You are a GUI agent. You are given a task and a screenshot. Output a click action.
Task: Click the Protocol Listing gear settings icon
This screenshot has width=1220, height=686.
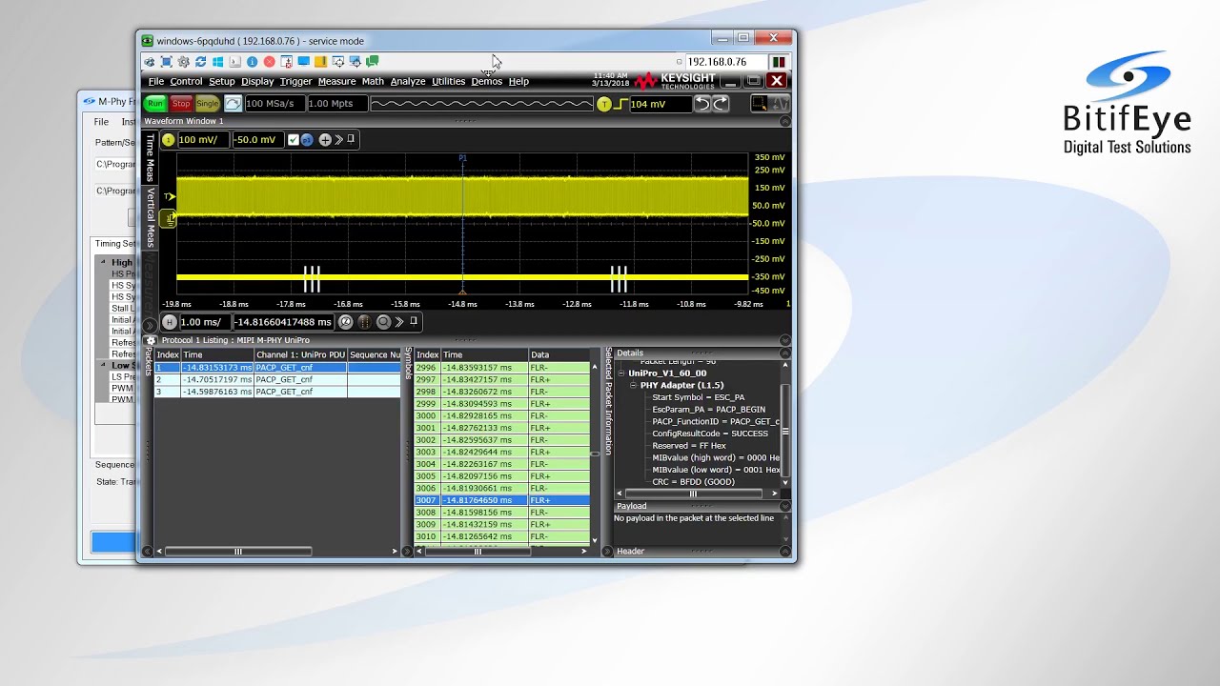151,340
